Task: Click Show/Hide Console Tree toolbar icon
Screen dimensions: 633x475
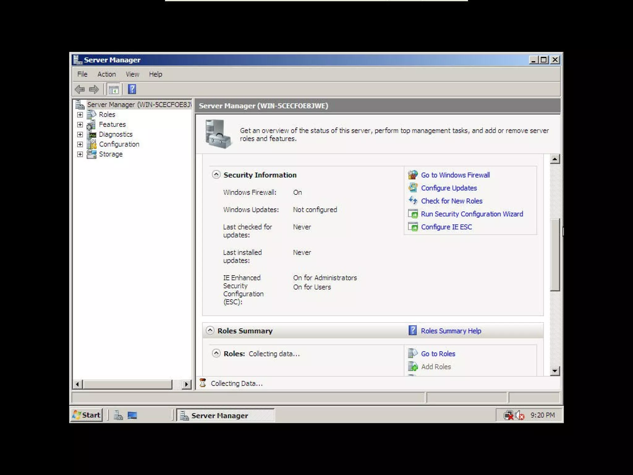Action: click(113, 90)
